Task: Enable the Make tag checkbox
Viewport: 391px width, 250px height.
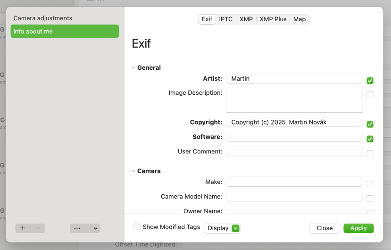Action: click(370, 184)
